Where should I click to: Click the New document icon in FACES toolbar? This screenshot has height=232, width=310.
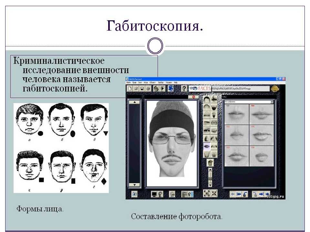130,88
